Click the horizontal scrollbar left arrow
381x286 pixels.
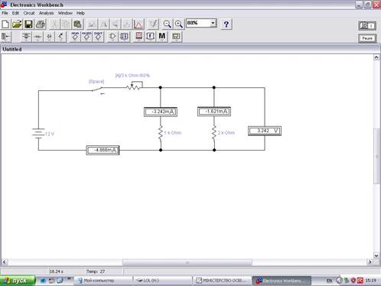pyautogui.click(x=5, y=262)
